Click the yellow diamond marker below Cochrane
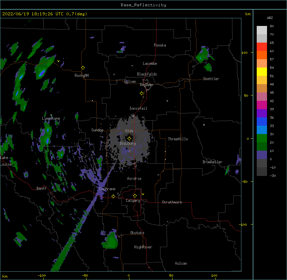287x280 pixels. (113, 196)
